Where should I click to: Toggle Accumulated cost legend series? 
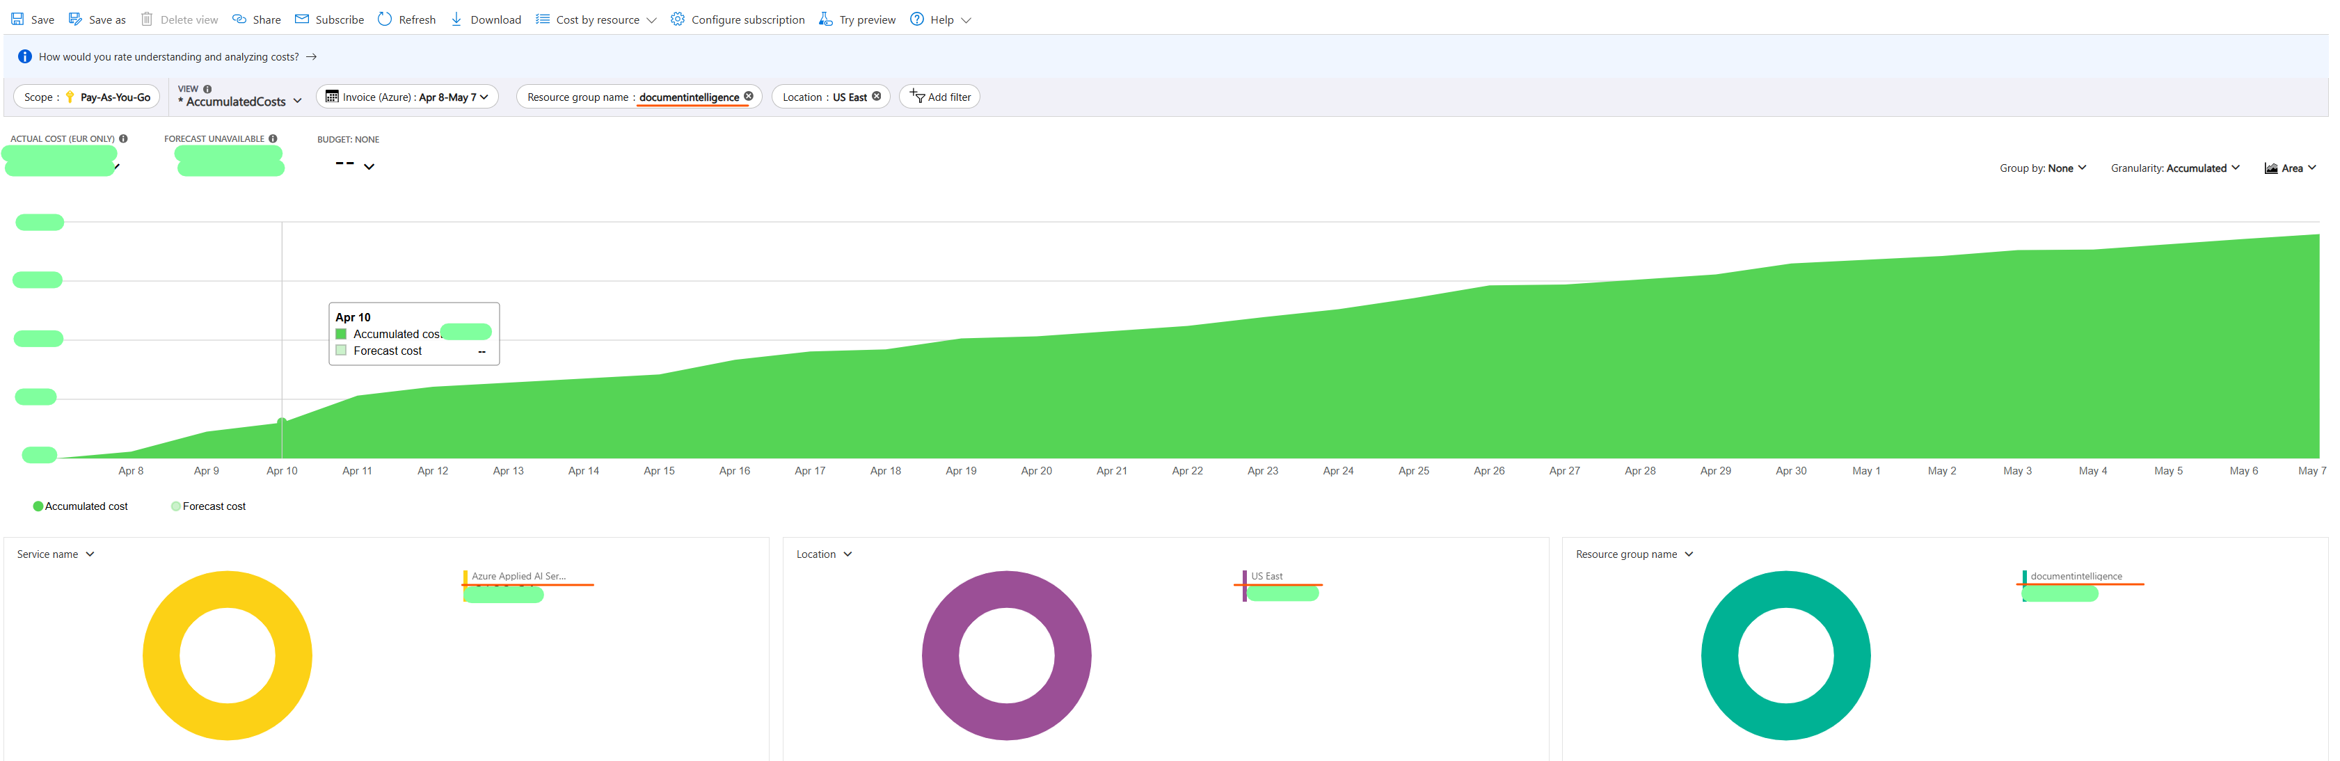click(x=80, y=506)
